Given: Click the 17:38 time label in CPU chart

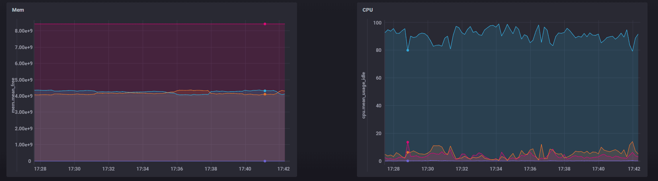Looking at the screenshot, I should click(x=564, y=169).
